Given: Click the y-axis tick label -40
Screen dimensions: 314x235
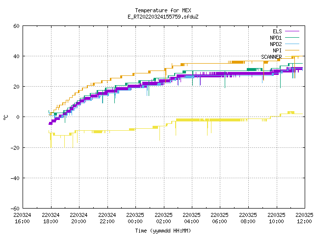Looking at the screenshot, I should coord(15,178).
